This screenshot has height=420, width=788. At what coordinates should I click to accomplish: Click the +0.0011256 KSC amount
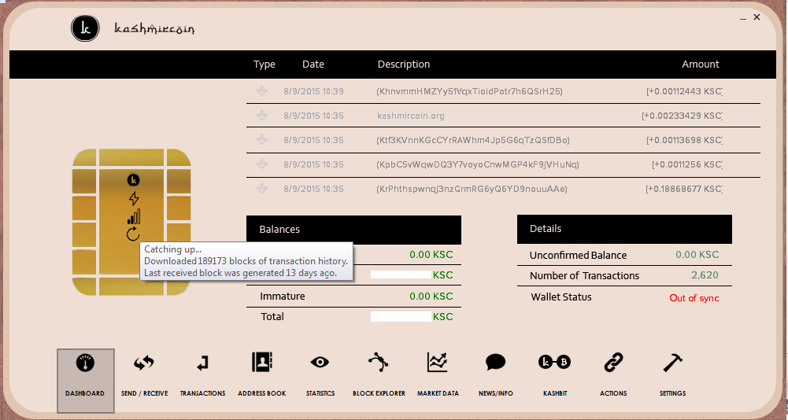(x=687, y=164)
